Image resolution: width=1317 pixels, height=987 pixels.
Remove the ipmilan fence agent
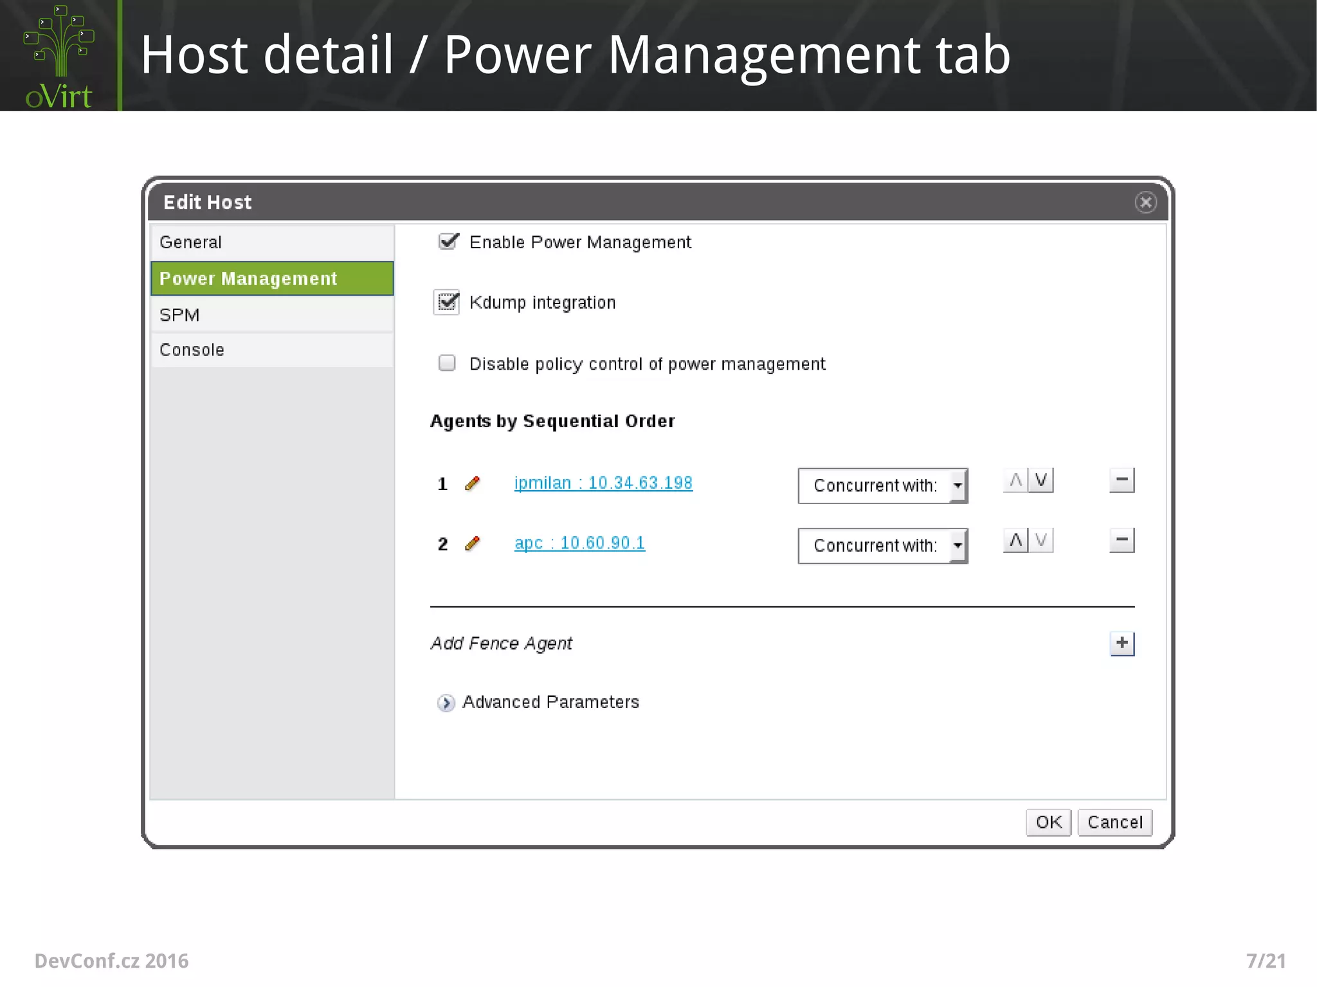[x=1122, y=480]
